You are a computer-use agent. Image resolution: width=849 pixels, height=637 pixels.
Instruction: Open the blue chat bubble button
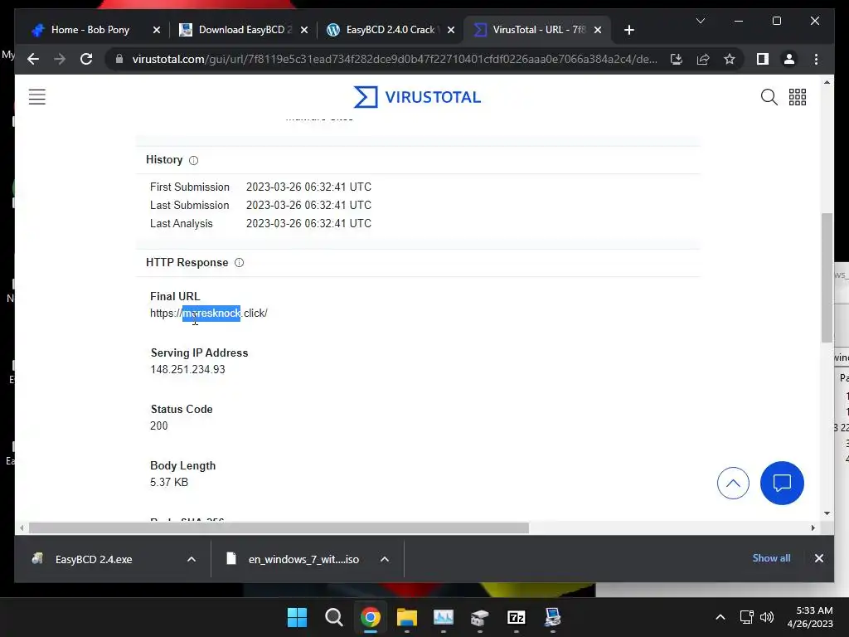782,484
